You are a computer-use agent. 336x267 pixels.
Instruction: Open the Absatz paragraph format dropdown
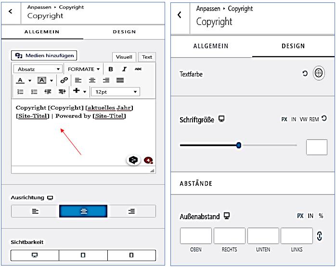tap(38, 69)
